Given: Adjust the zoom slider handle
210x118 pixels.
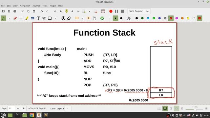Looking at the screenshot, I should coord(195,109).
